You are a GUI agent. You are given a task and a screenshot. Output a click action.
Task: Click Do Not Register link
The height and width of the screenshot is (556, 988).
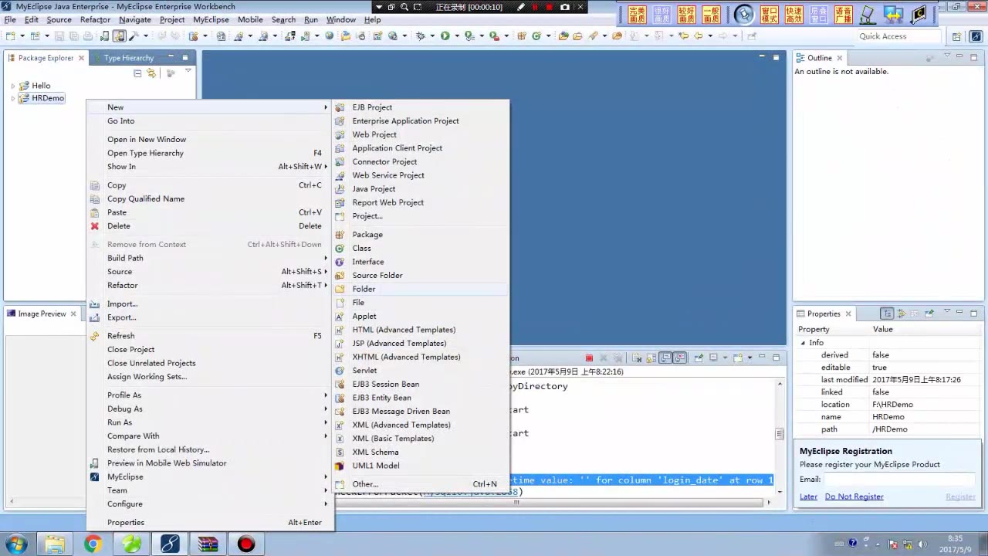click(x=854, y=497)
